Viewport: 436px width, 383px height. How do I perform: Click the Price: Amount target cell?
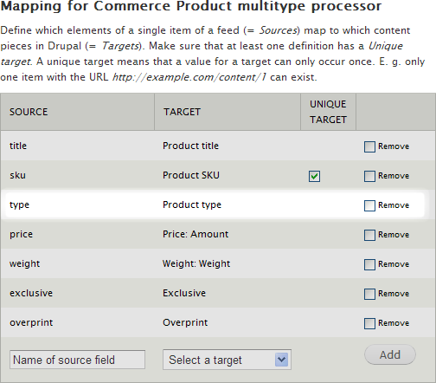(x=196, y=234)
